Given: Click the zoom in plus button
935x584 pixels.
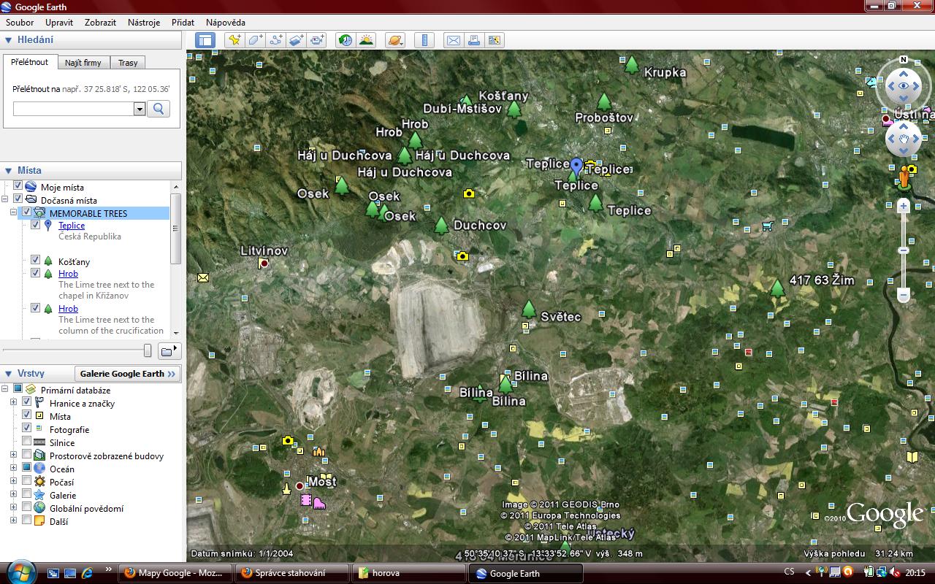Looking at the screenshot, I should click(904, 207).
